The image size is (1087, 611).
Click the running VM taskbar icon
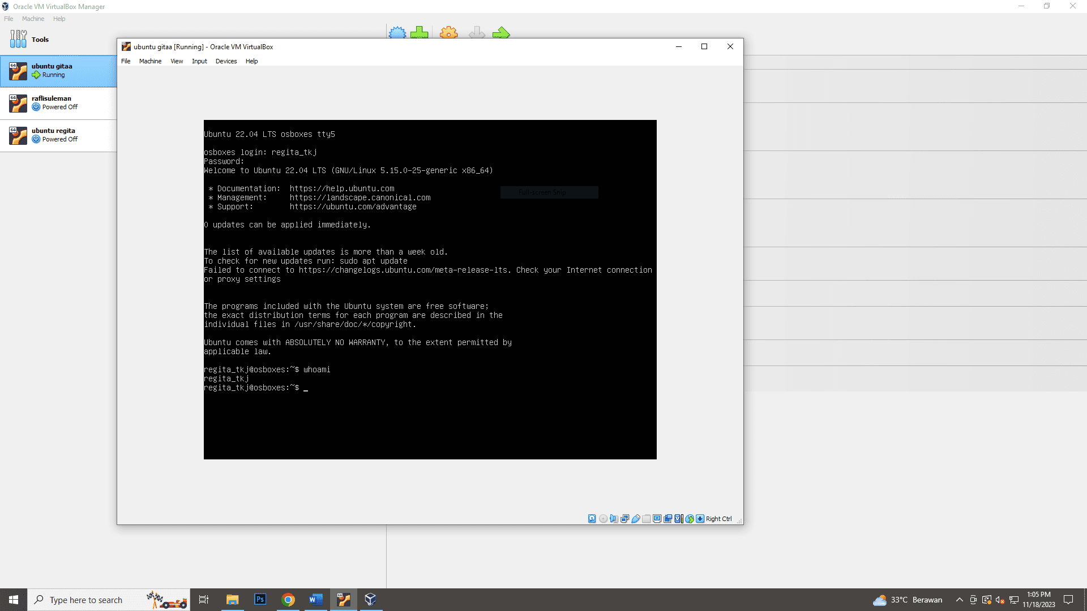(x=344, y=600)
